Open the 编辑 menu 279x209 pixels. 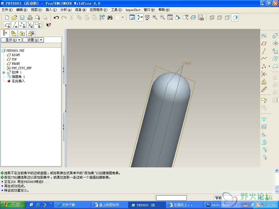click(x=22, y=10)
